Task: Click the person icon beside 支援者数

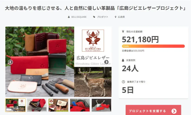Action: coord(123,60)
